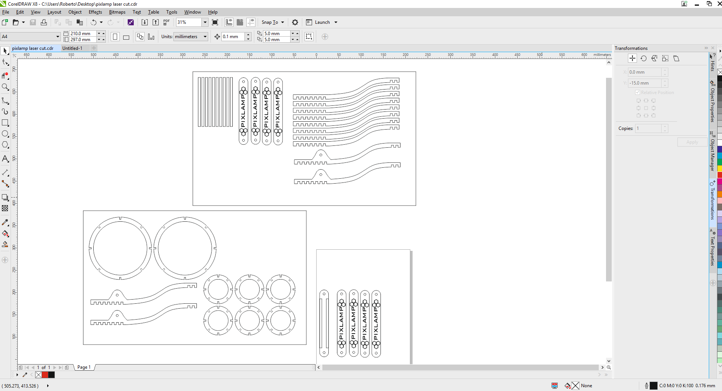This screenshot has width=722, height=391.
Task: Select the No Color swatch in document palette
Action: click(x=39, y=375)
